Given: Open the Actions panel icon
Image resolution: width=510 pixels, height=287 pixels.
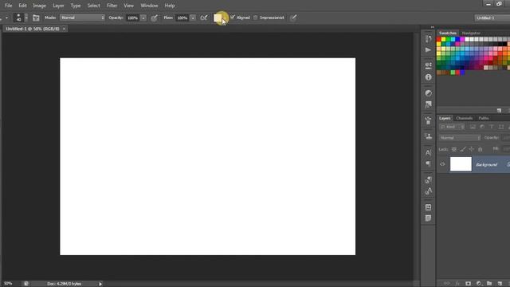Looking at the screenshot, I should click(x=428, y=49).
